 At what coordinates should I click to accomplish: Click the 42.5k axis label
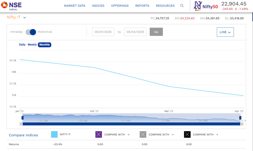pos(13,61)
